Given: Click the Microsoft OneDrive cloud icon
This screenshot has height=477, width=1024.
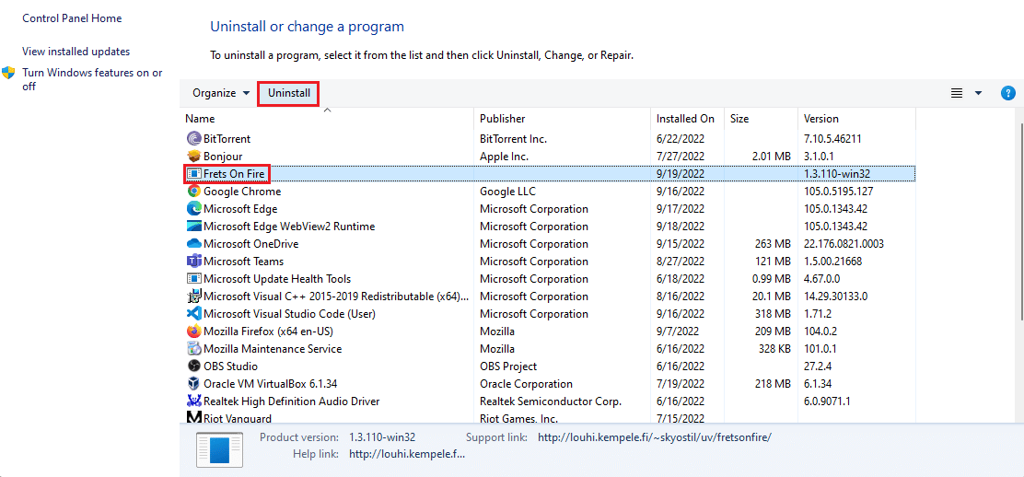Looking at the screenshot, I should pyautogui.click(x=193, y=244).
